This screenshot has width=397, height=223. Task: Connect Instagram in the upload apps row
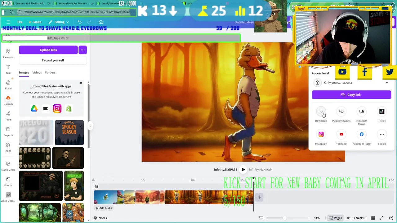coord(57,108)
